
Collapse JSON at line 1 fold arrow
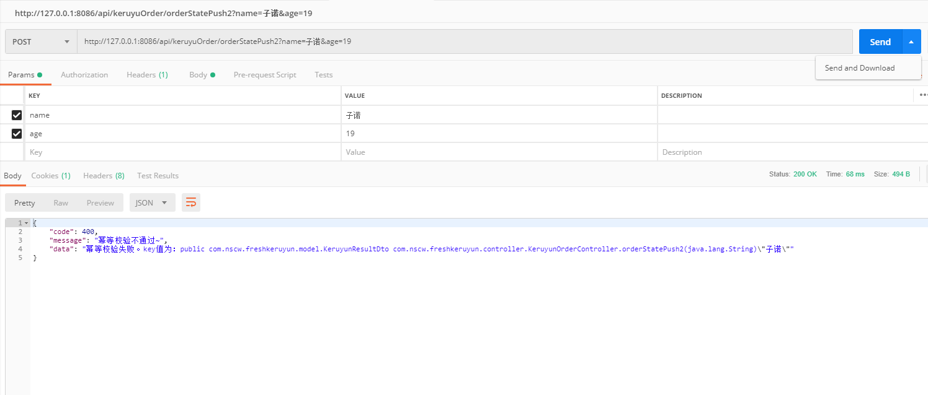[26, 223]
